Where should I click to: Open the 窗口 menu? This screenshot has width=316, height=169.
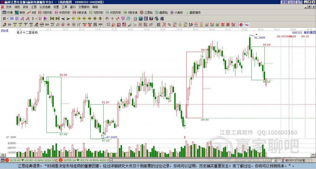point(73,7)
